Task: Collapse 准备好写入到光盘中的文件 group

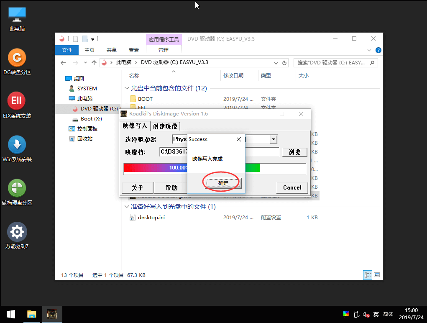Action: coord(127,206)
